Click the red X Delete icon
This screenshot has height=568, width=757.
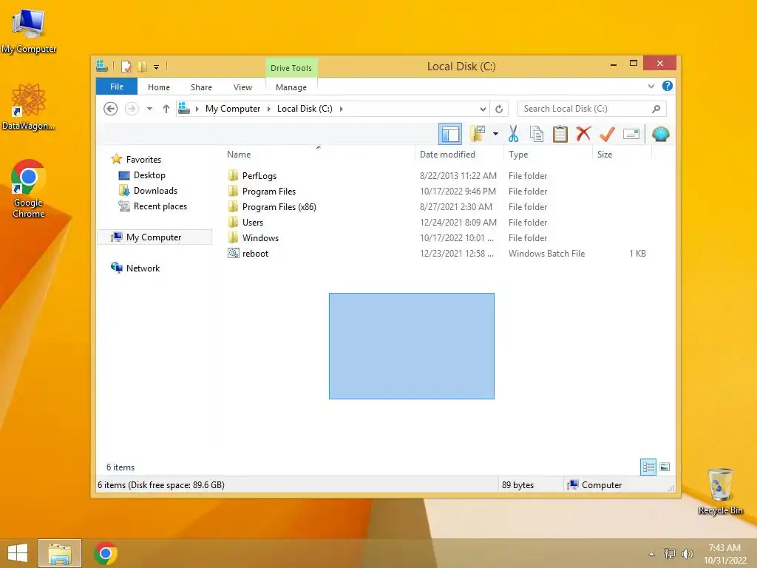click(583, 134)
